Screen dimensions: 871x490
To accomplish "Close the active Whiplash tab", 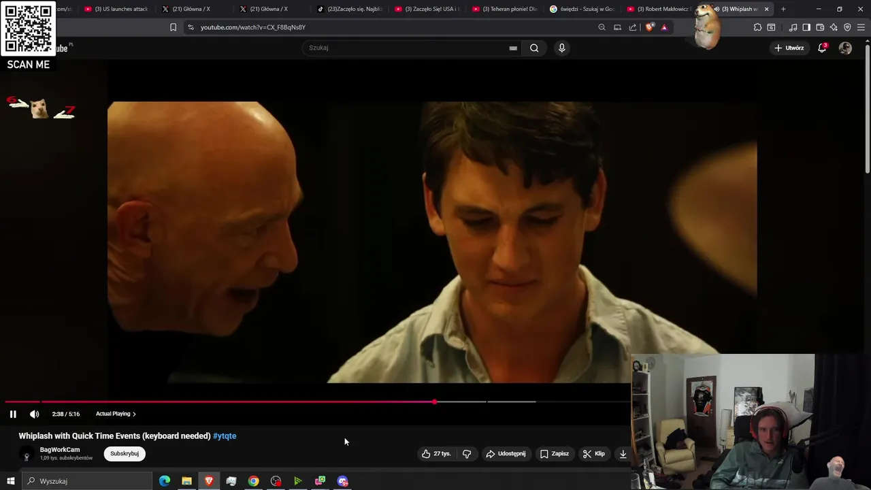I will click(767, 9).
